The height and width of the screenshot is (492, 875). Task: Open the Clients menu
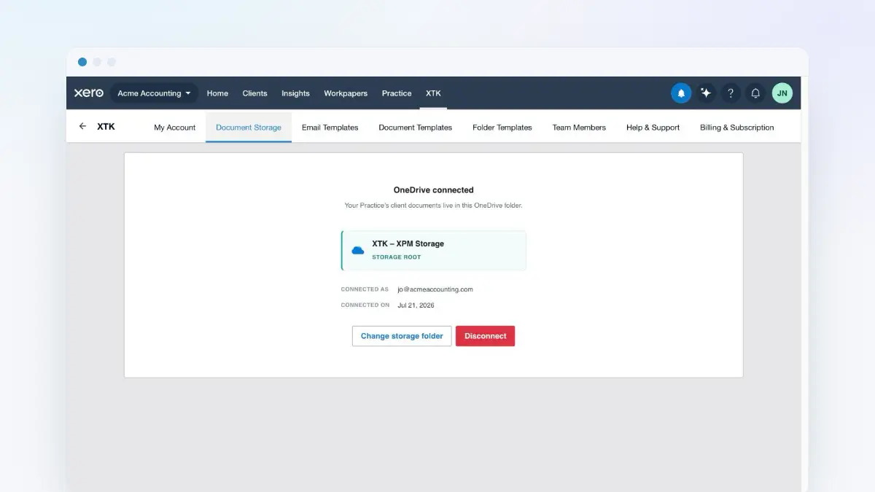point(254,93)
